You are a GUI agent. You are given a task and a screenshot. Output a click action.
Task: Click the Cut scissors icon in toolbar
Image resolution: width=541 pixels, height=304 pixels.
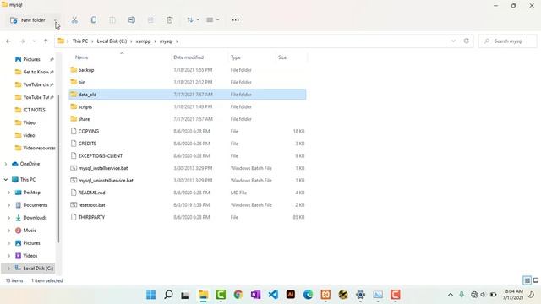pos(74,20)
